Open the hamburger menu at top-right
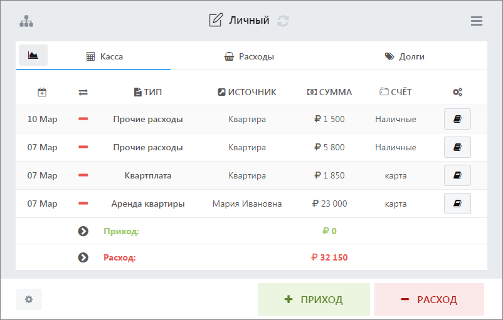 [x=477, y=21]
